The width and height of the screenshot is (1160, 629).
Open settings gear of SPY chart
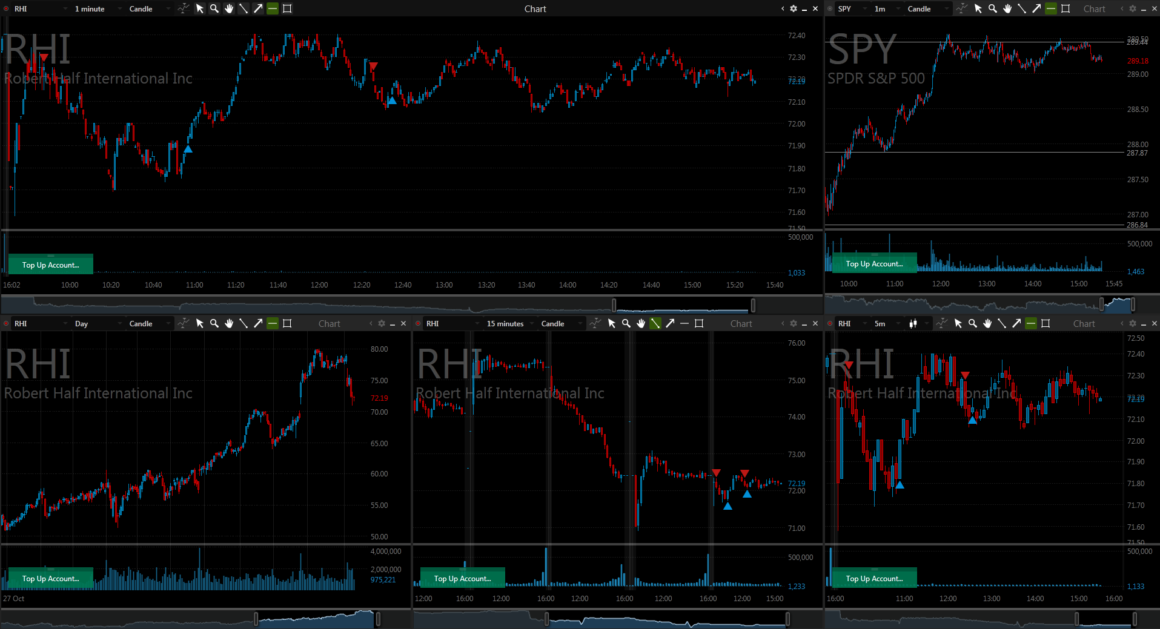click(1133, 8)
